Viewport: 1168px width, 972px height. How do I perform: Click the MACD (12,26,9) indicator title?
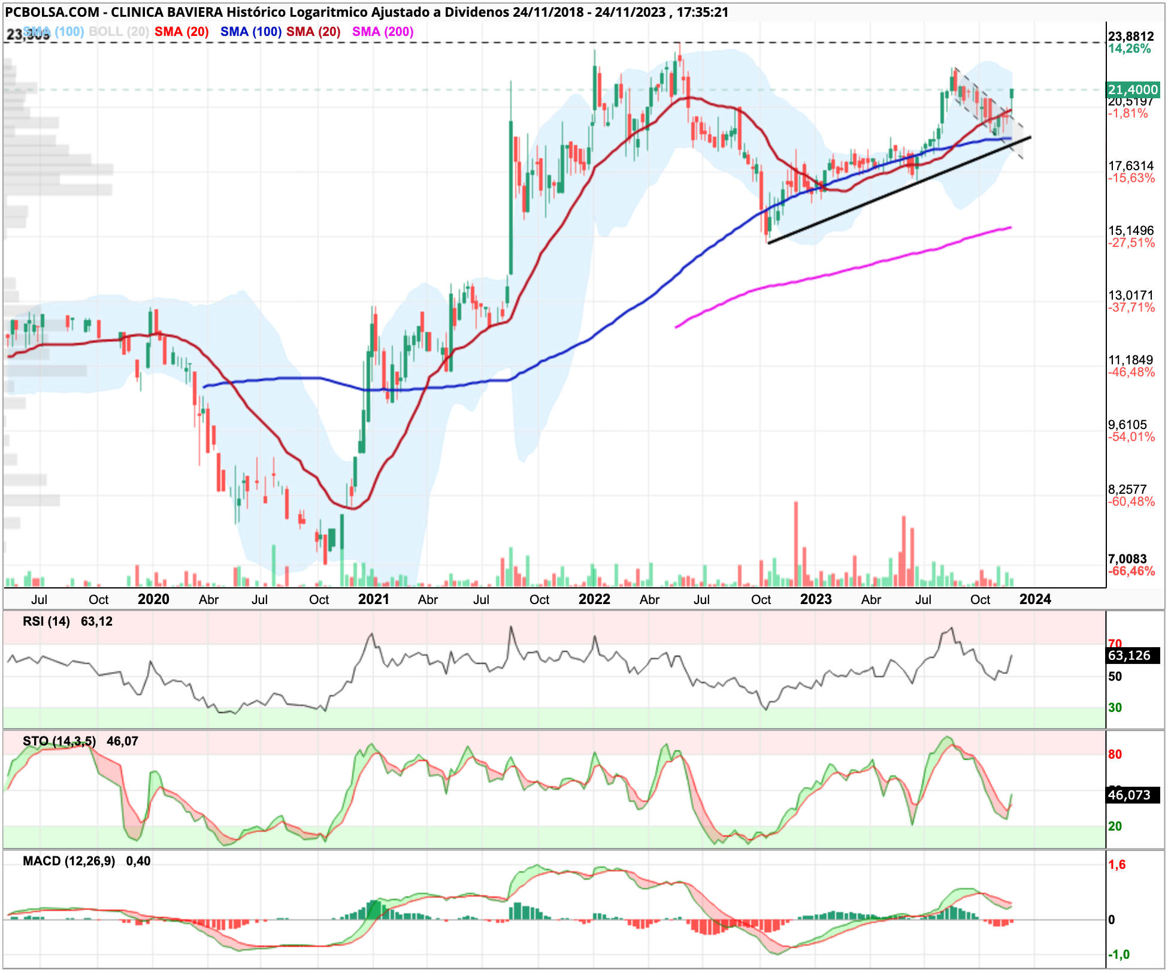[x=69, y=861]
